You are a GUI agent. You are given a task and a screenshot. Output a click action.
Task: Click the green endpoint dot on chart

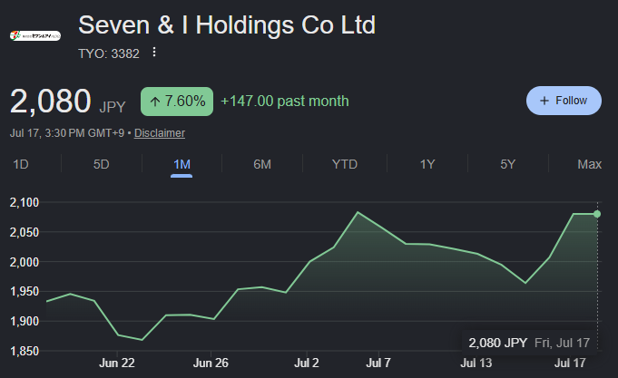[597, 214]
